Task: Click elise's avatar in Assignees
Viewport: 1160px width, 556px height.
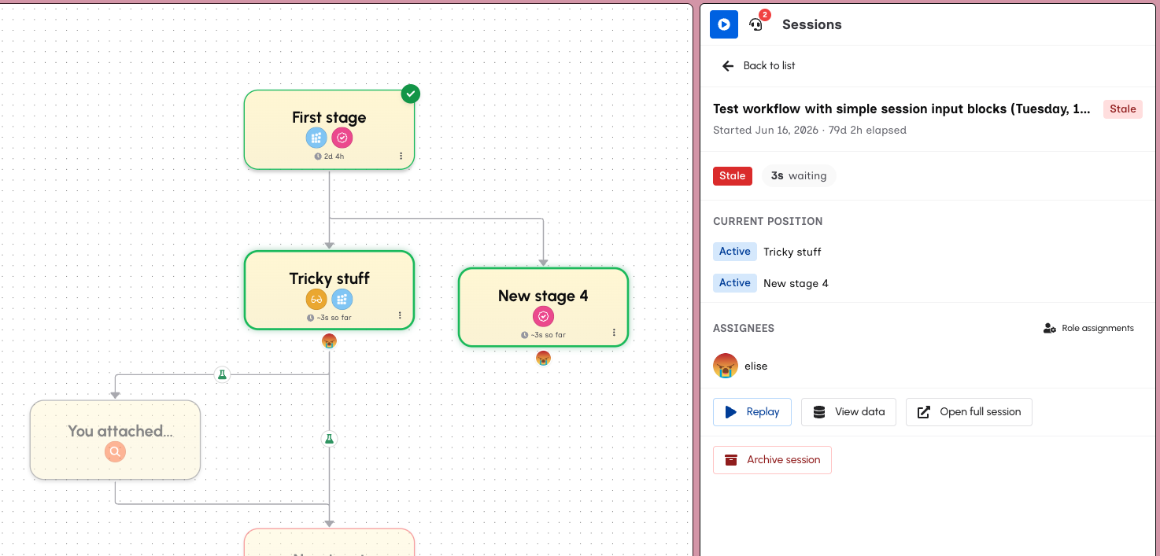Action: pyautogui.click(x=726, y=366)
